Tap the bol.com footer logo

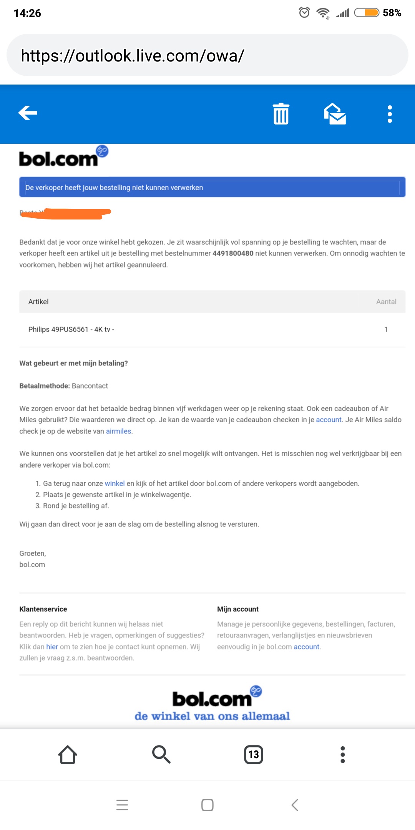click(216, 697)
